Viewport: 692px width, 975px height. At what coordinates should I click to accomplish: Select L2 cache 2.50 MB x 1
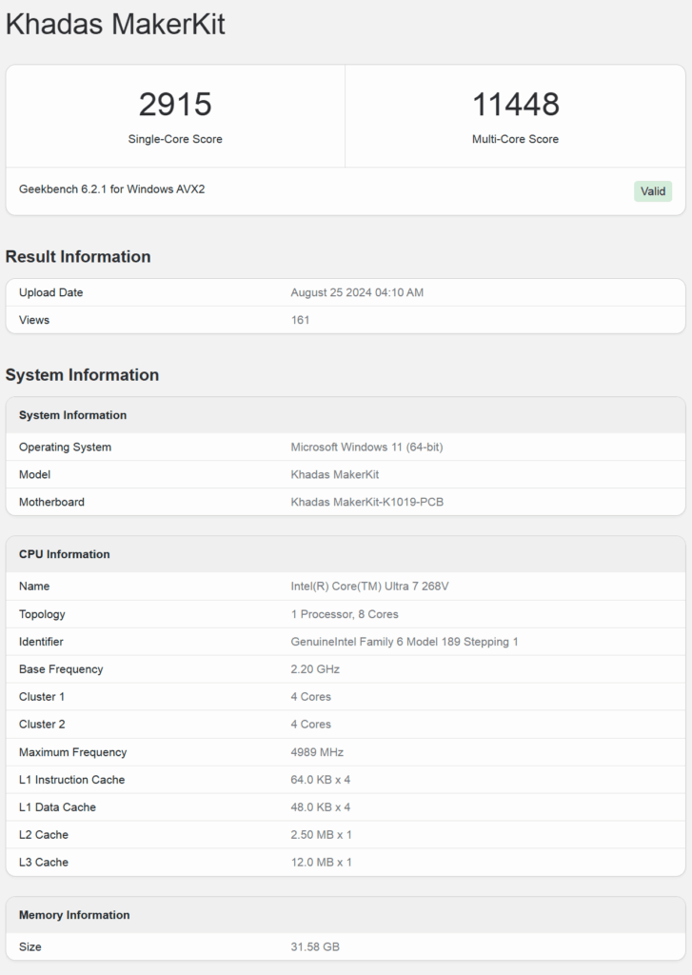tap(321, 834)
